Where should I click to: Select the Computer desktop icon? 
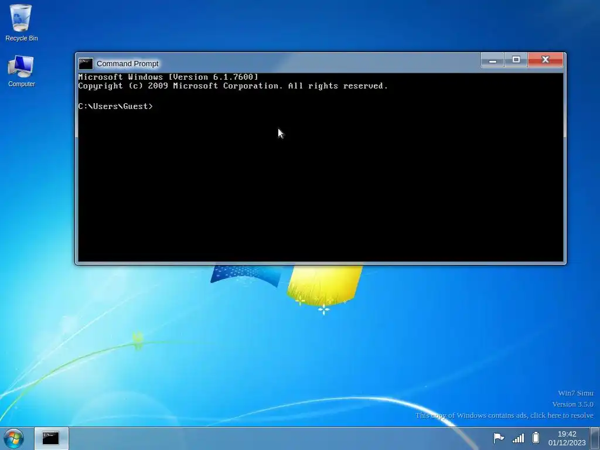pyautogui.click(x=21, y=71)
